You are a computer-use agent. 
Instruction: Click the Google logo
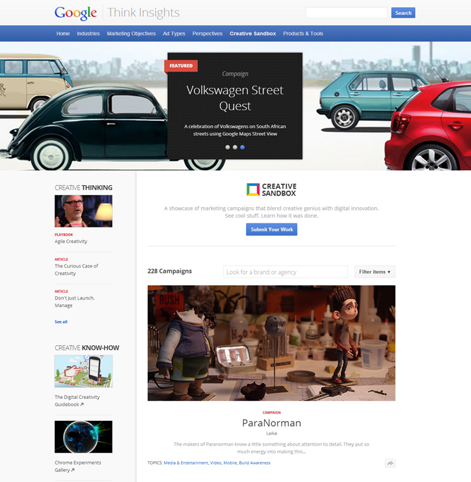tap(75, 13)
